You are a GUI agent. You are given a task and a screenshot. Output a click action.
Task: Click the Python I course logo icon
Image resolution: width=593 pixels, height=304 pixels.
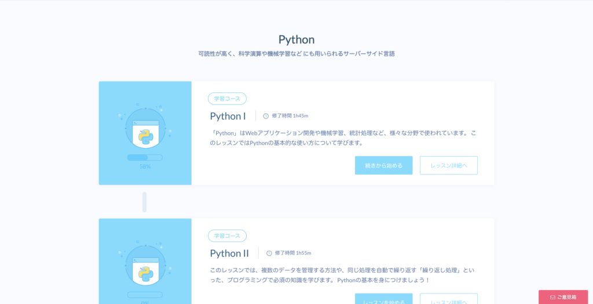pyautogui.click(x=145, y=129)
